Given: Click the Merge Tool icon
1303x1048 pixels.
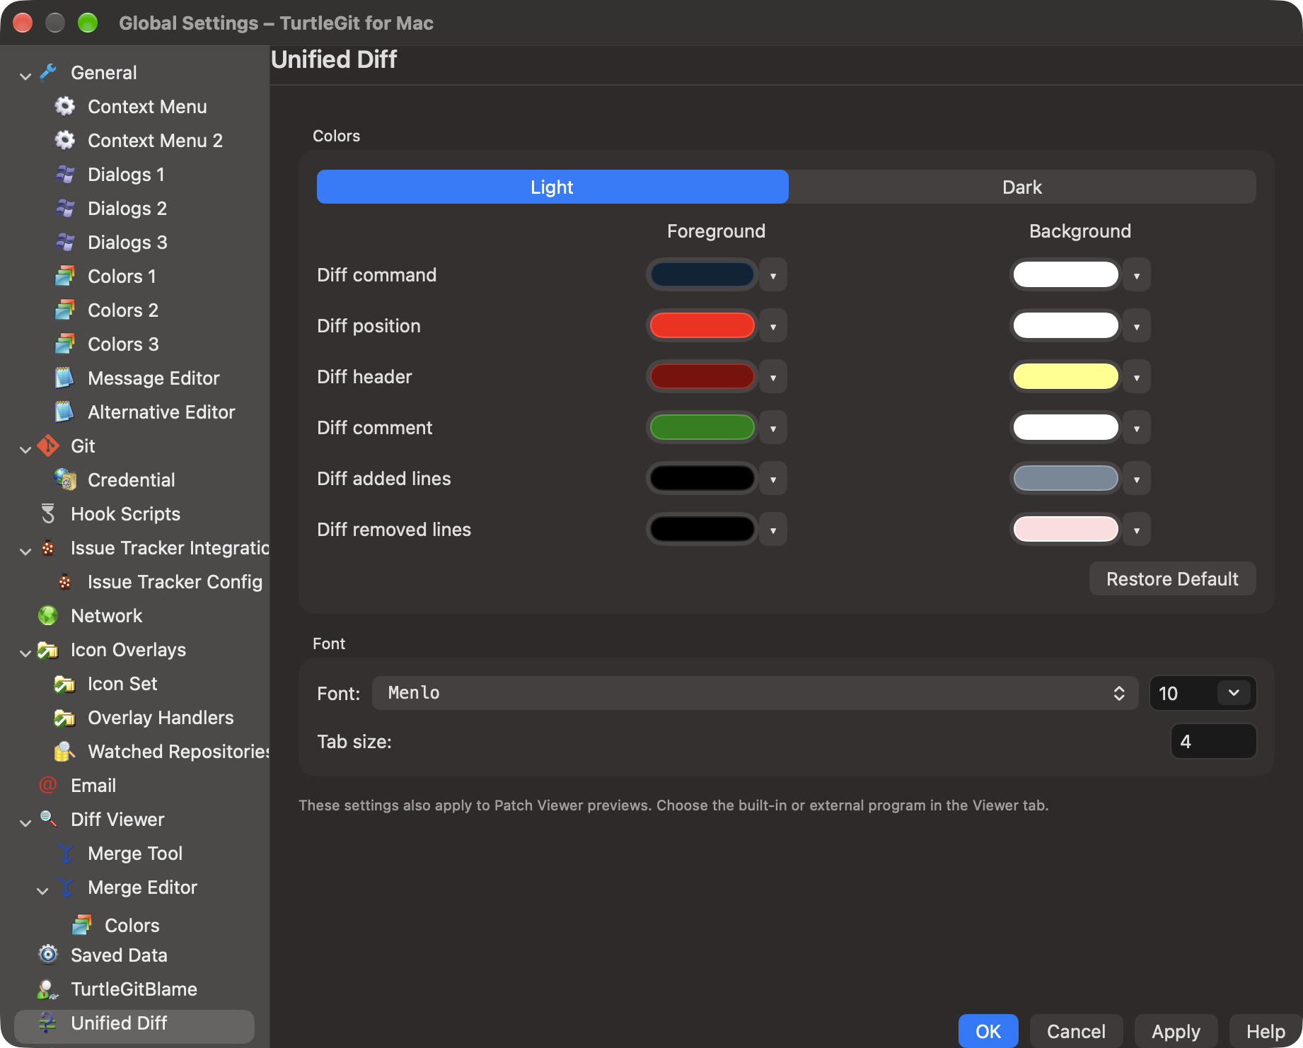Looking at the screenshot, I should coord(65,853).
